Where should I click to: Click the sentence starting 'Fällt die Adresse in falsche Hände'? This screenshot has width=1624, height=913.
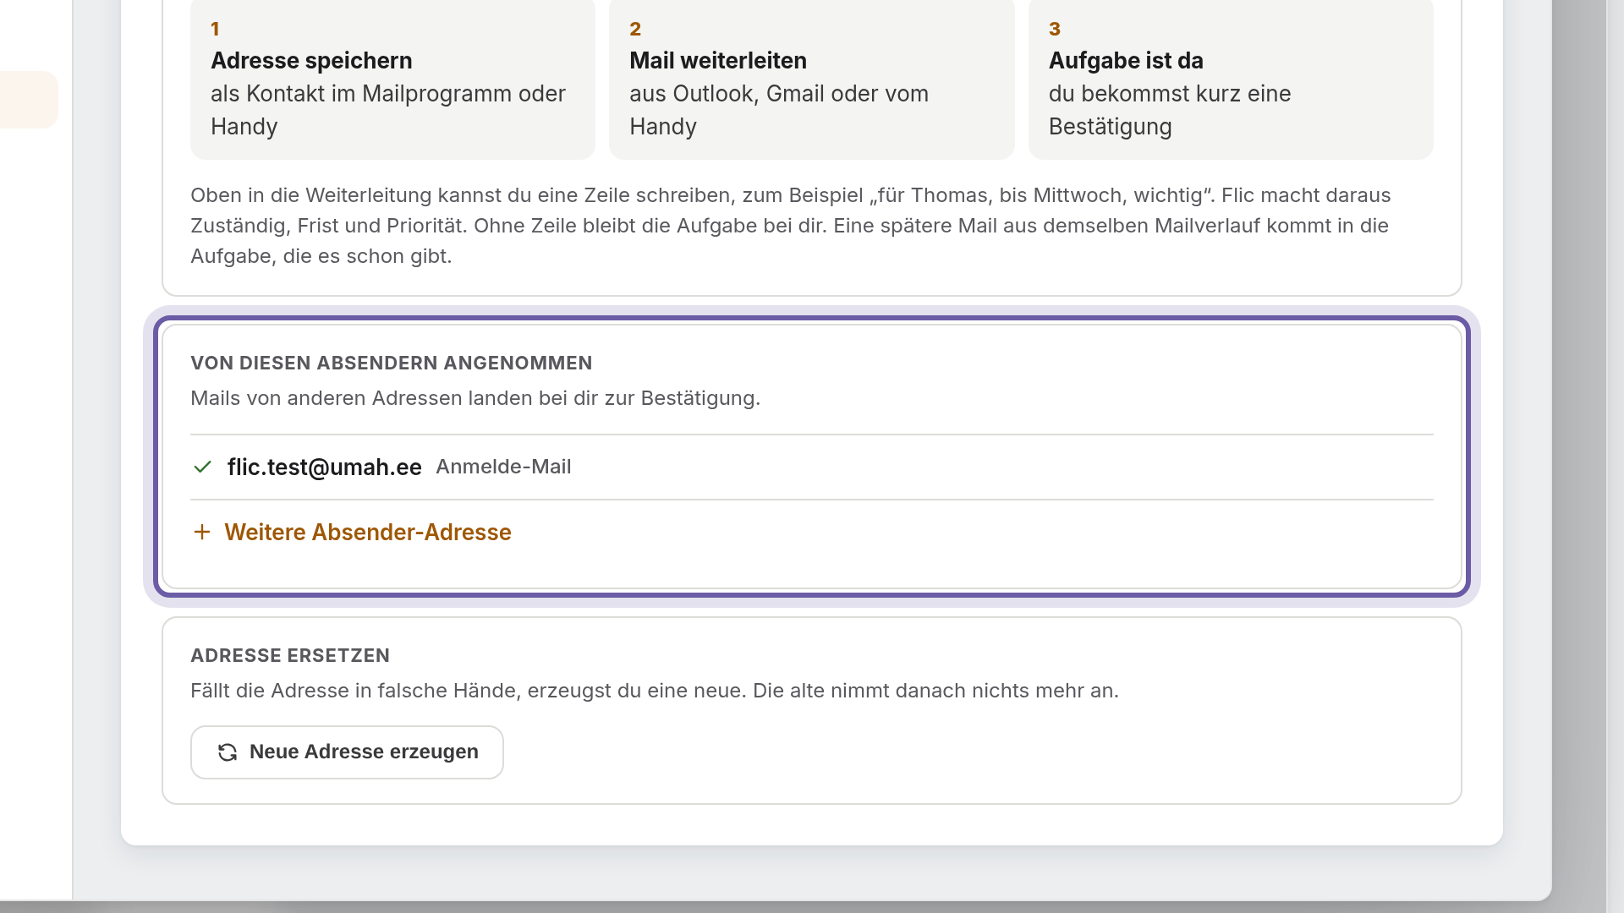click(x=655, y=691)
